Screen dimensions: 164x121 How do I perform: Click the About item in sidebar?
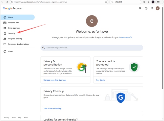click(11, 51)
